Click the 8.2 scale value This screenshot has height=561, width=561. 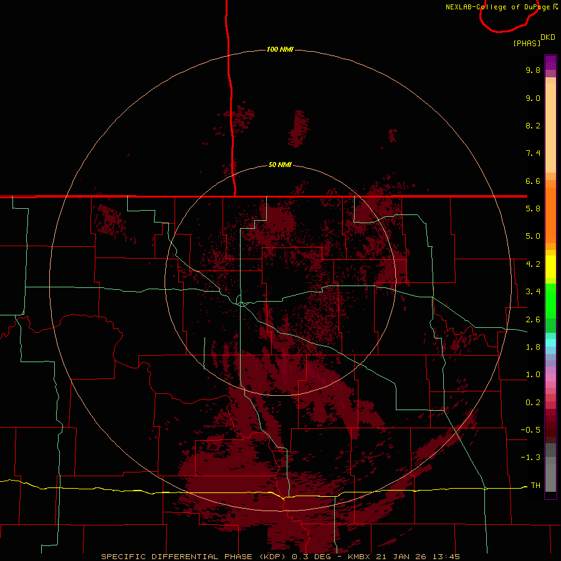(x=533, y=126)
